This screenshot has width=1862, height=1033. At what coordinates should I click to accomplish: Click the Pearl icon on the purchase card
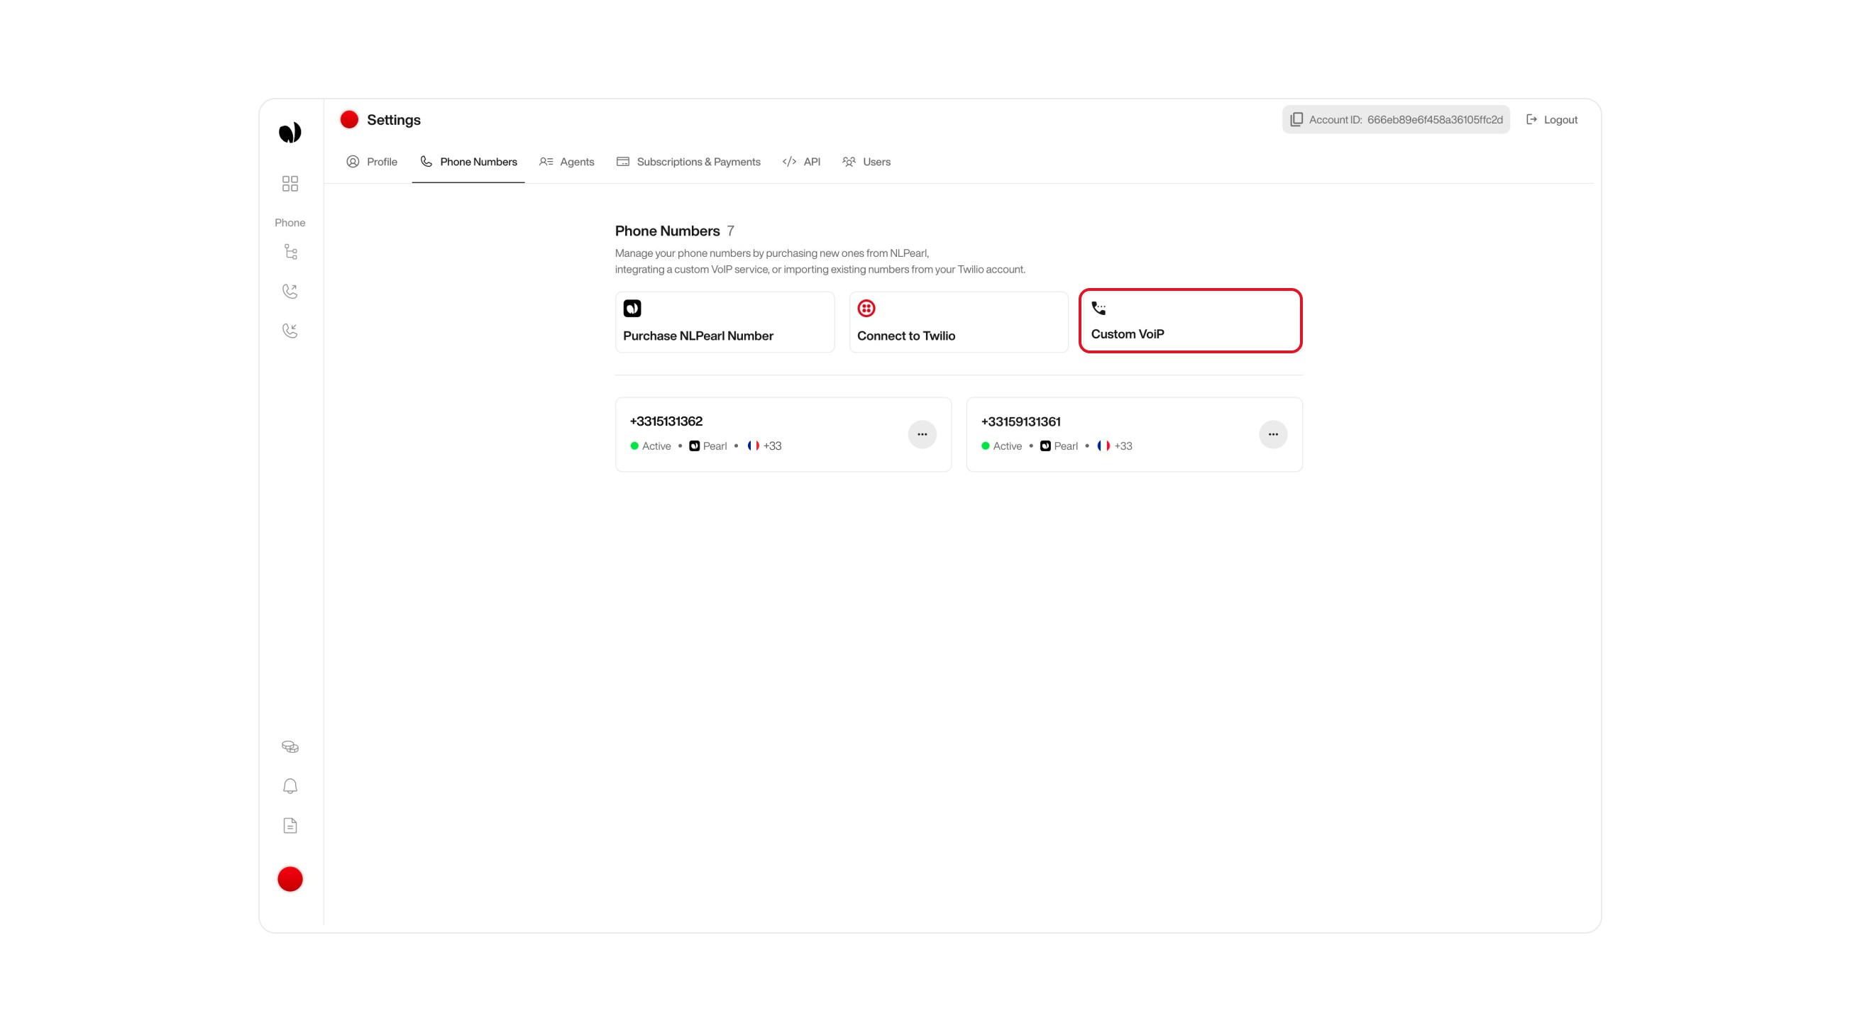[x=632, y=308]
